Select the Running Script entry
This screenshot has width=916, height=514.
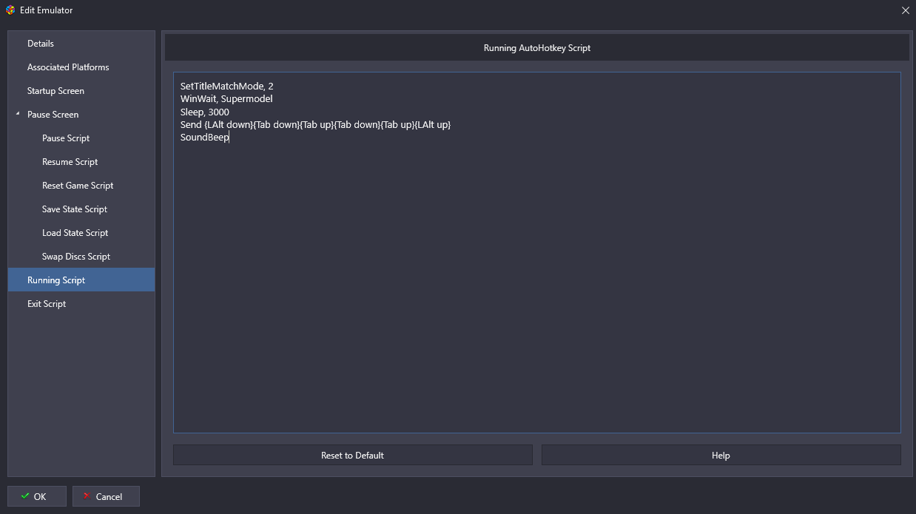click(x=81, y=280)
